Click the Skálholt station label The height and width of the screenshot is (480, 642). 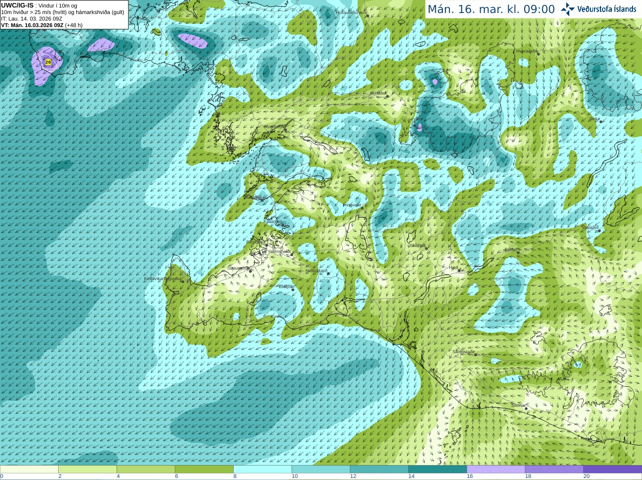coord(418,246)
